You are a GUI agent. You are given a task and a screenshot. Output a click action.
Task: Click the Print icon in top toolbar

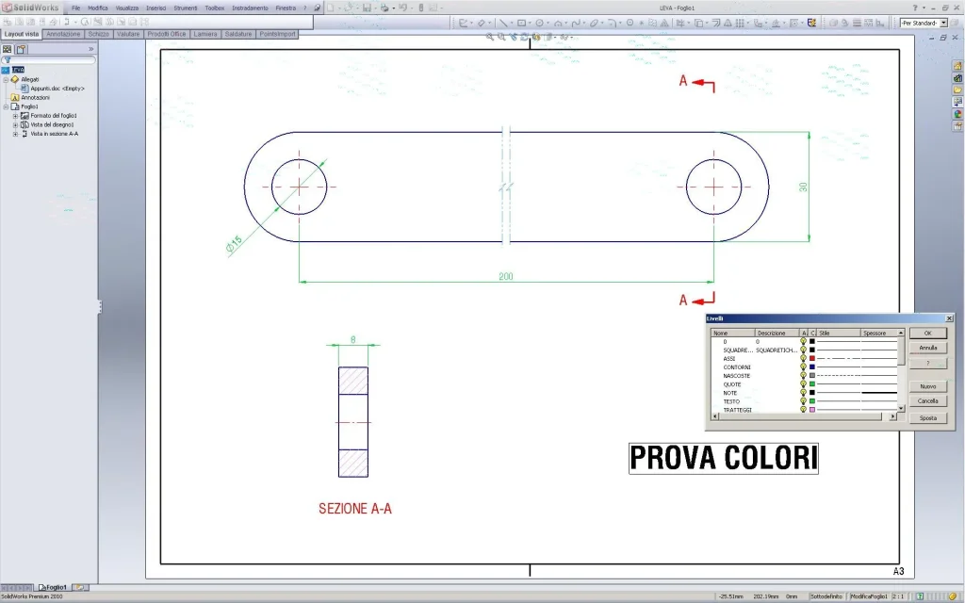pos(384,8)
